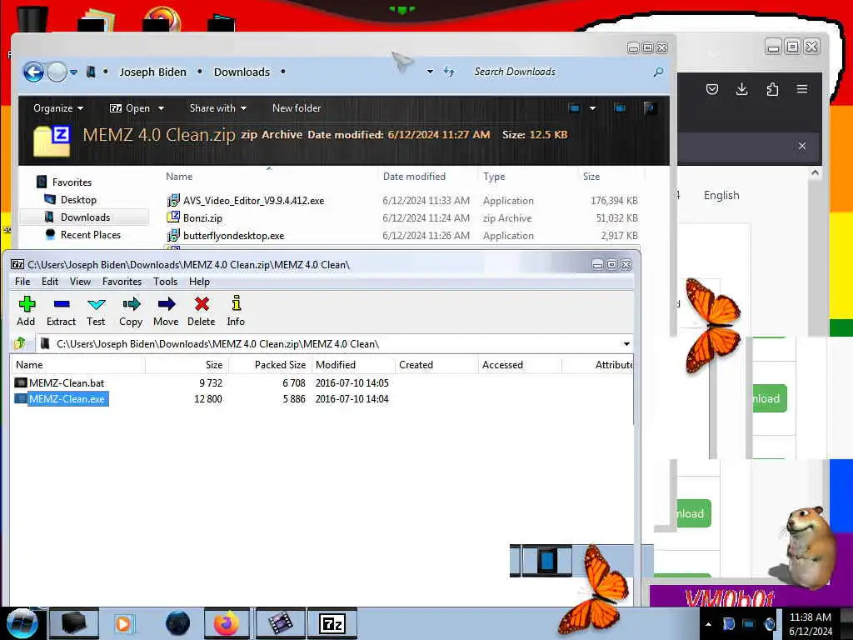This screenshot has width=853, height=640.
Task: Open Firefox extensions puzzle icon
Action: click(772, 89)
